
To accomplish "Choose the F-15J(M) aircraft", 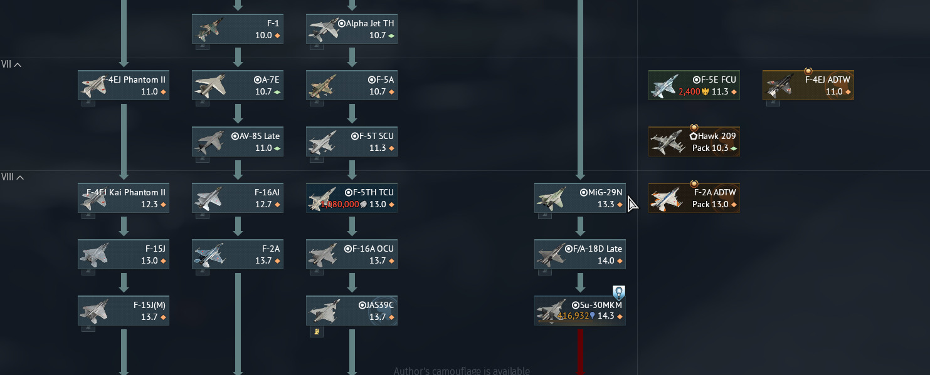I will click(x=124, y=311).
